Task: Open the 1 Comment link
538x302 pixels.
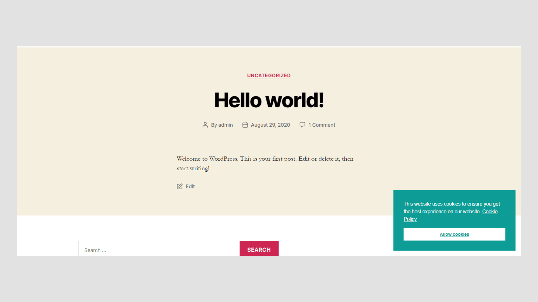Action: (x=322, y=125)
